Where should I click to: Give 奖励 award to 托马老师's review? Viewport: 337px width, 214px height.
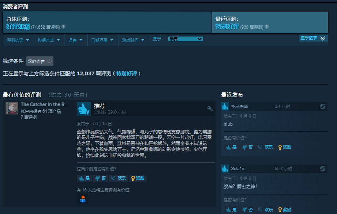point(285,147)
